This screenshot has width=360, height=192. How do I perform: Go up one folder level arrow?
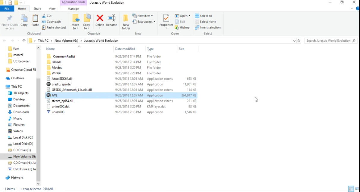pos(24,41)
